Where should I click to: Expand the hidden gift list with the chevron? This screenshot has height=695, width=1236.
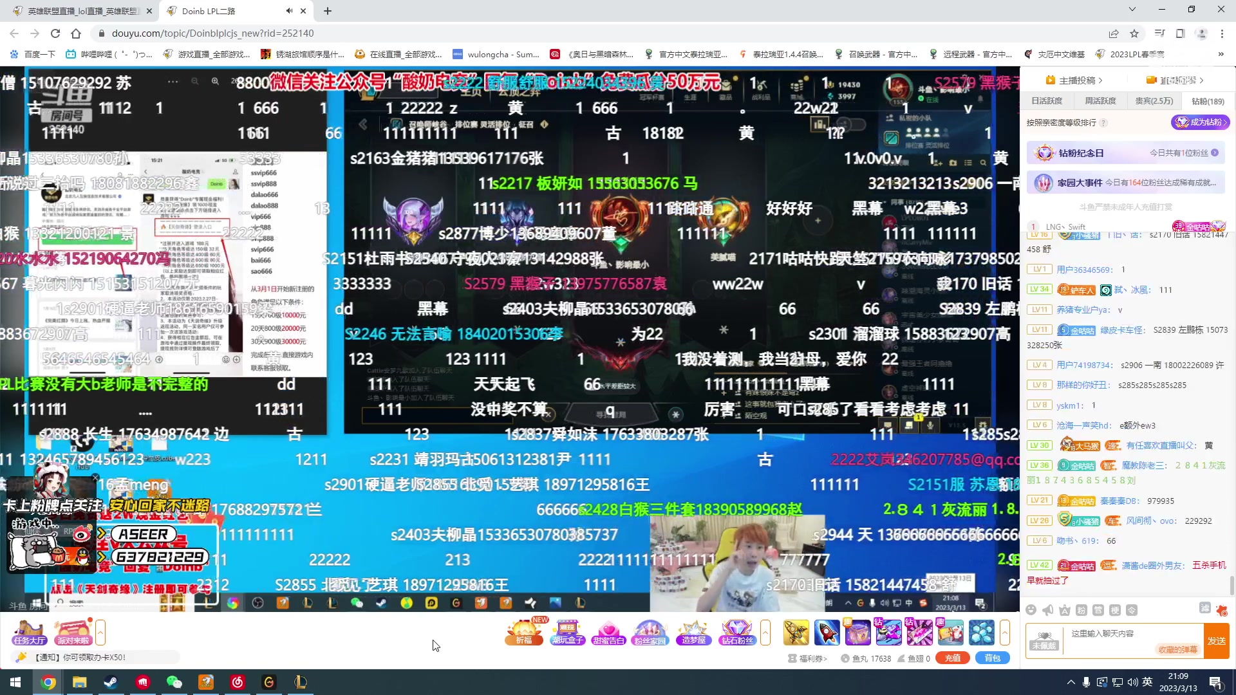click(765, 632)
